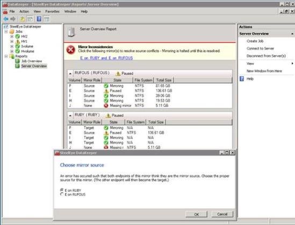Click RUFOUS Total Size column header
Screen dimensions: 295x225
pos(164,80)
